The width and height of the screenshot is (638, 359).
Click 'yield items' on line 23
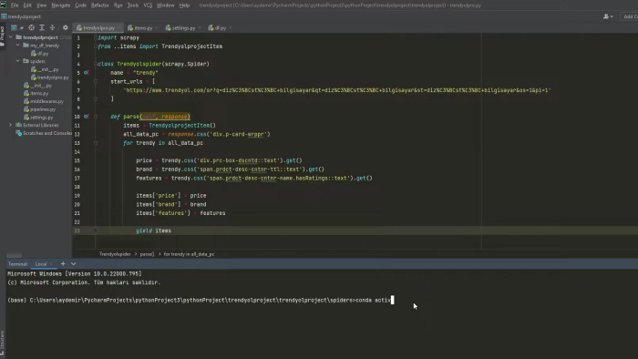tap(153, 231)
